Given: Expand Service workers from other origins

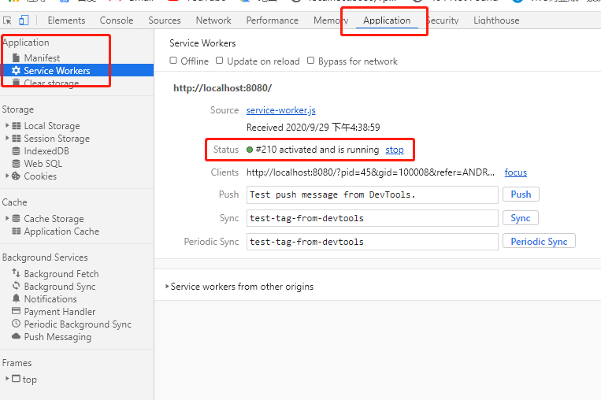Looking at the screenshot, I should click(x=167, y=286).
